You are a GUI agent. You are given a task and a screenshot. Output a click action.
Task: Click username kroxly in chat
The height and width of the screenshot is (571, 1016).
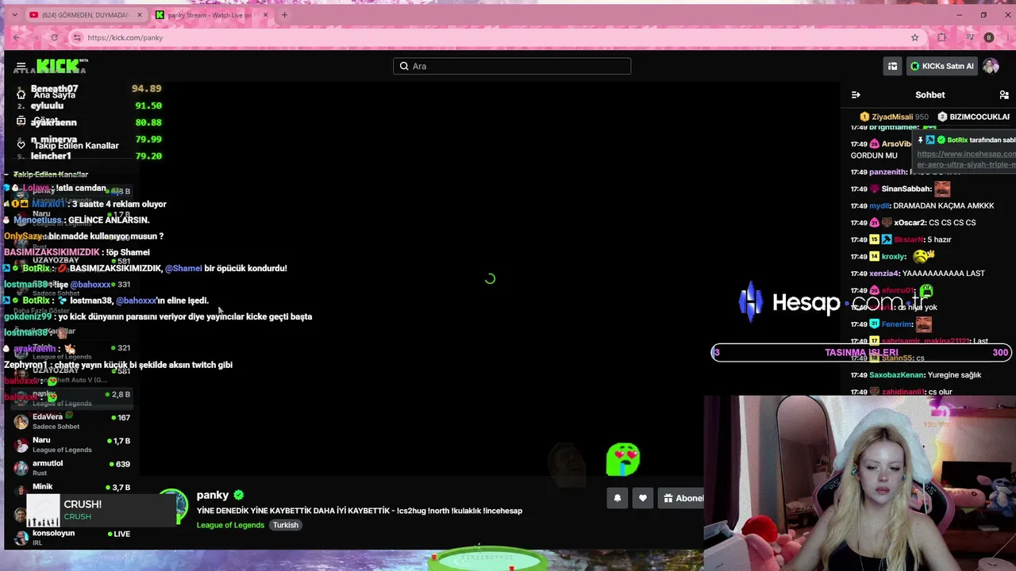coord(894,257)
